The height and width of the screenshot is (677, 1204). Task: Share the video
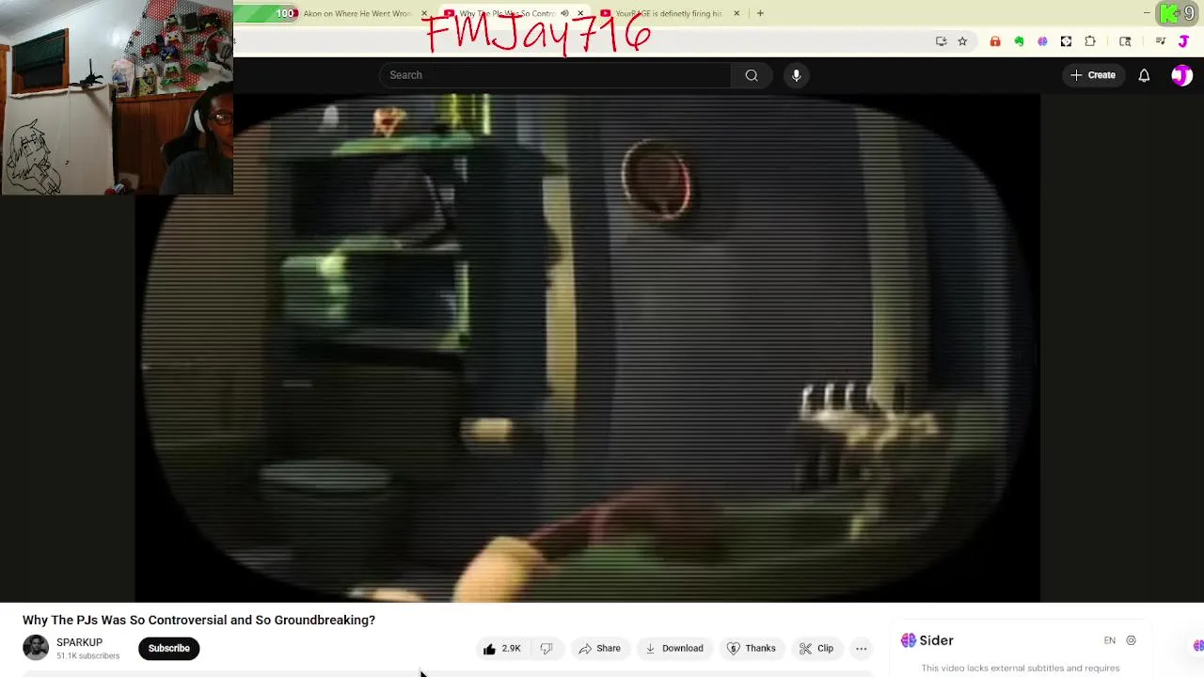599,648
